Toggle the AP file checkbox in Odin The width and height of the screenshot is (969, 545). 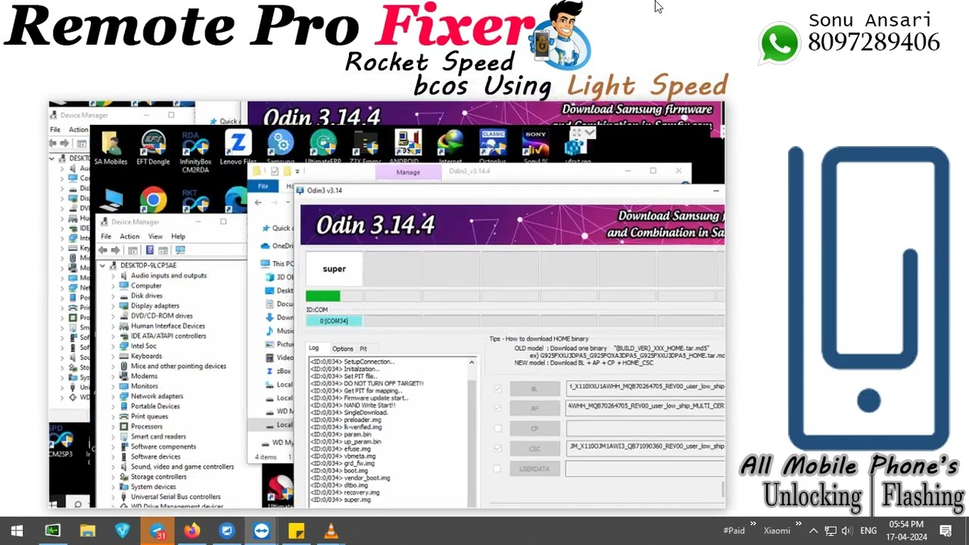click(x=497, y=408)
